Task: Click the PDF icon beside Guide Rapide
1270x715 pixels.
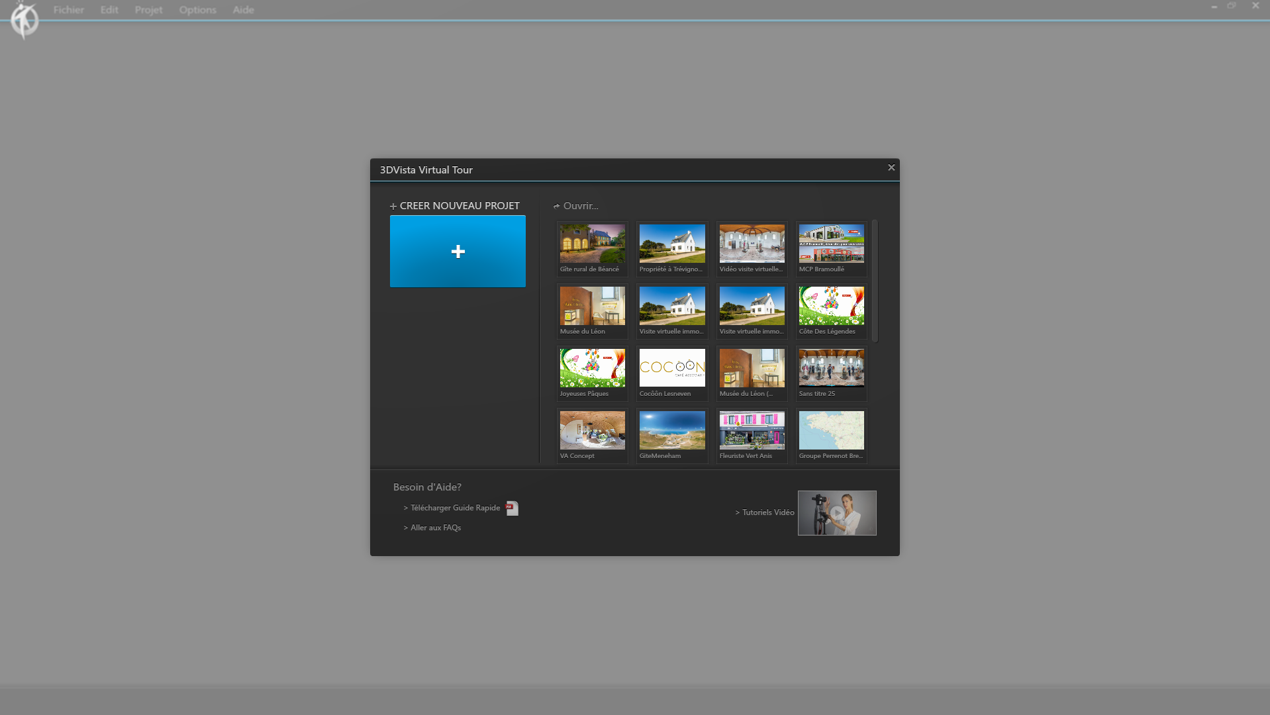Action: tap(512, 508)
